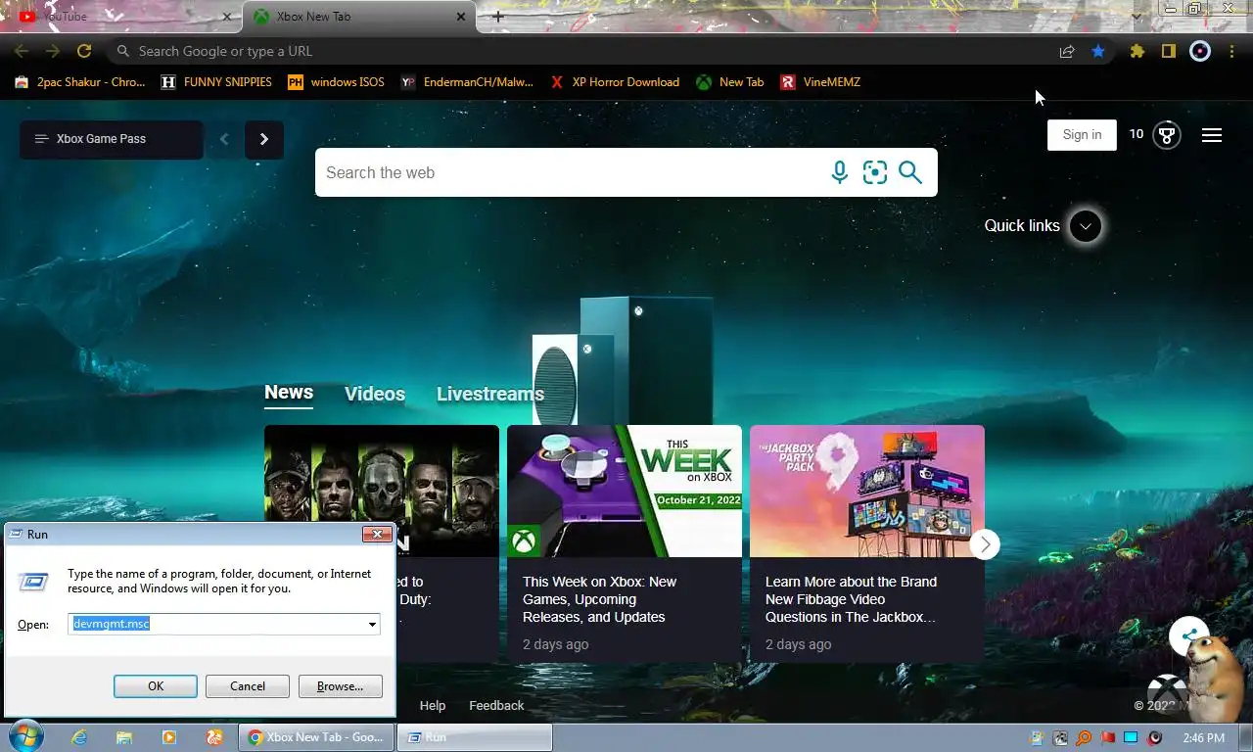This screenshot has height=752, width=1253.
Task: Start voice search with microphone icon
Action: coord(839,172)
